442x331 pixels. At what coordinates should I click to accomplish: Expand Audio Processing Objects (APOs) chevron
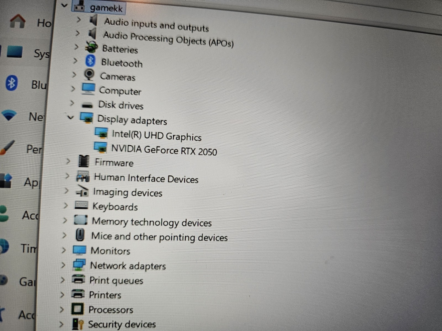[78, 33]
